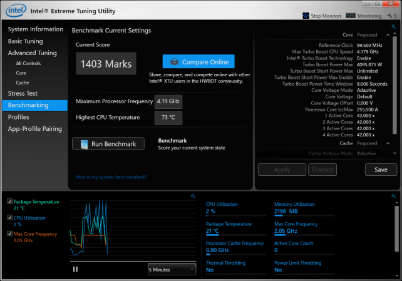Click settings list scroll down arrow
Screen dimensions: 402x281
(x=394, y=153)
